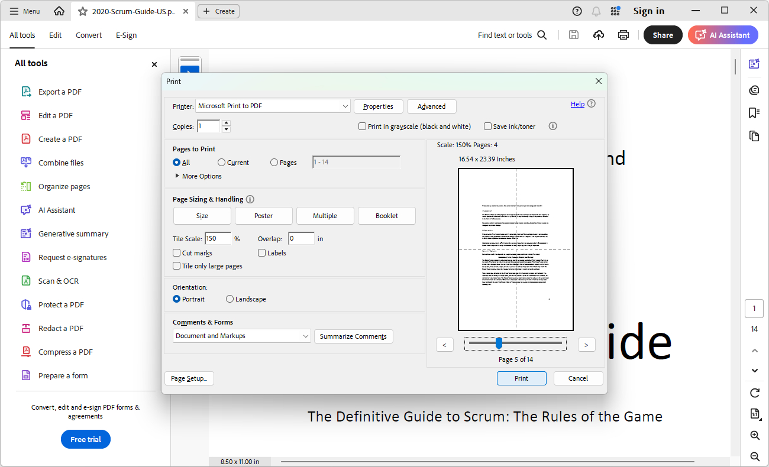Expand More Options in Pages to Print
769x467 pixels.
coord(177,176)
